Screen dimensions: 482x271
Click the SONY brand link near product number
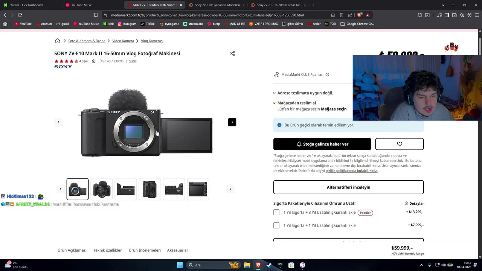coord(133,61)
